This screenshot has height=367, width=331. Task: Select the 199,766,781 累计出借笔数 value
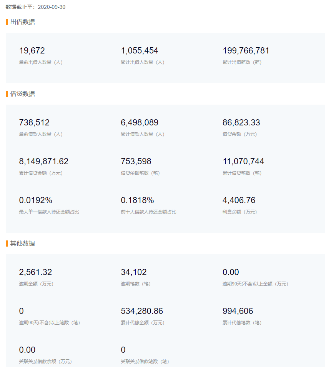pyautogui.click(x=246, y=50)
